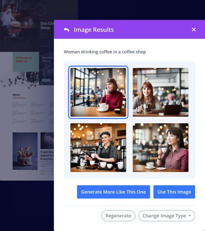Click the Image Results title

pos(94,29)
